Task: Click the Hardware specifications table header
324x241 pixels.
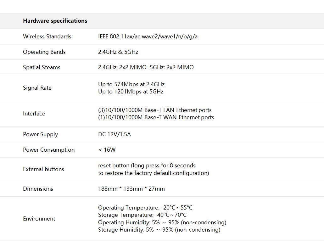Action: (55, 21)
